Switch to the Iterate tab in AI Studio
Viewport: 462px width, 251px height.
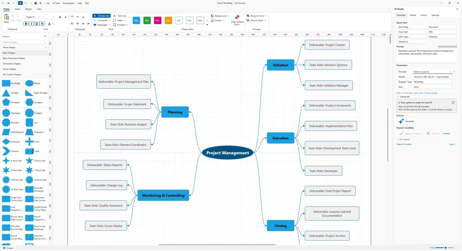pyautogui.click(x=413, y=15)
